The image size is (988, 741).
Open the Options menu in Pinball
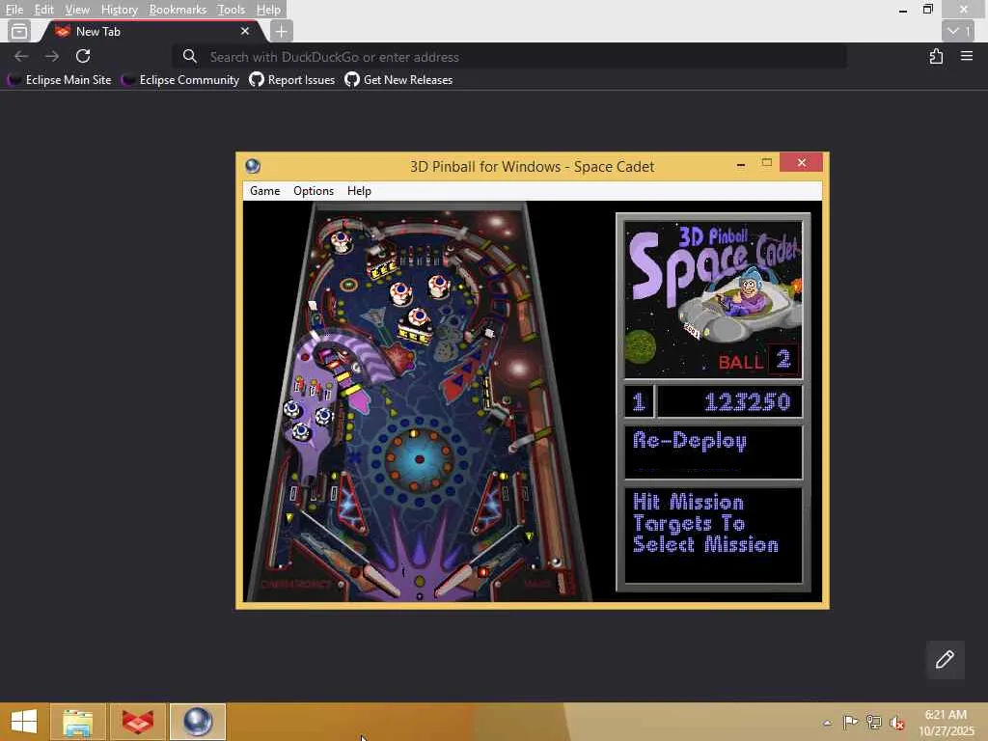pyautogui.click(x=314, y=191)
